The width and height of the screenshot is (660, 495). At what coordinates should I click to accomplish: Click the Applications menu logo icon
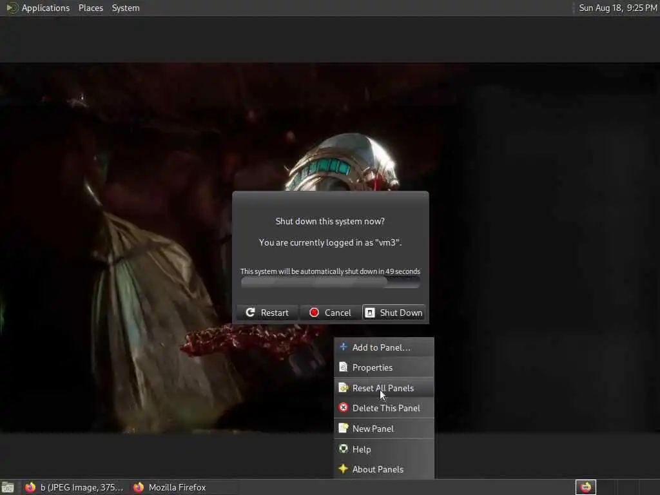point(12,8)
